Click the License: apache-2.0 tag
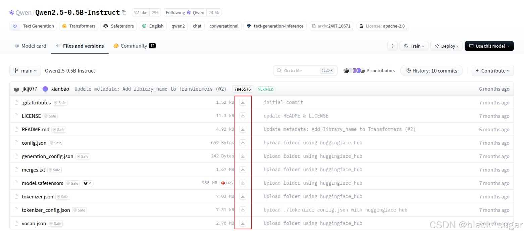The height and width of the screenshot is (234, 524). tap(382, 26)
